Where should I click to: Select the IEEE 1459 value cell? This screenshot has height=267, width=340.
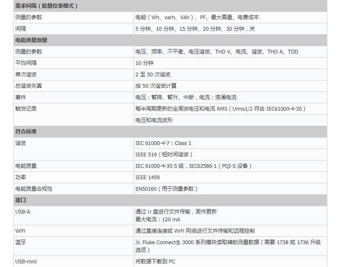click(x=148, y=178)
